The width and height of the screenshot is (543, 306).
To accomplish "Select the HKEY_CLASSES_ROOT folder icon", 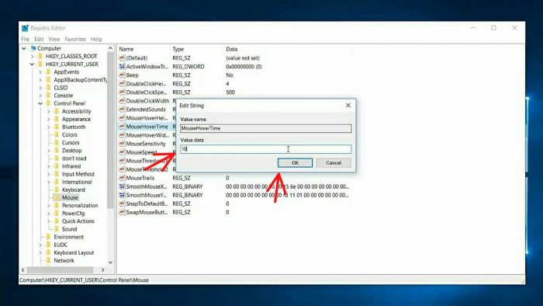I will click(40, 56).
